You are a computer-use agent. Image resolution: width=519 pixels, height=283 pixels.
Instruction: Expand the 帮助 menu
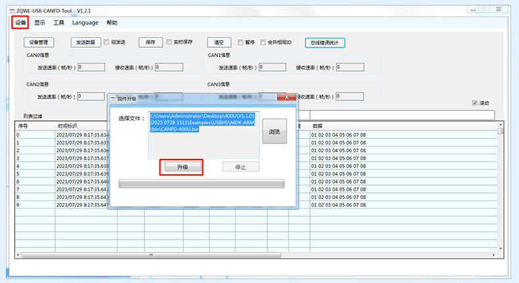tap(112, 23)
